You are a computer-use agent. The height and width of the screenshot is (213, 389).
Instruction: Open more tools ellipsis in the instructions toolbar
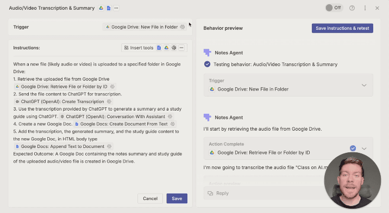click(x=181, y=48)
